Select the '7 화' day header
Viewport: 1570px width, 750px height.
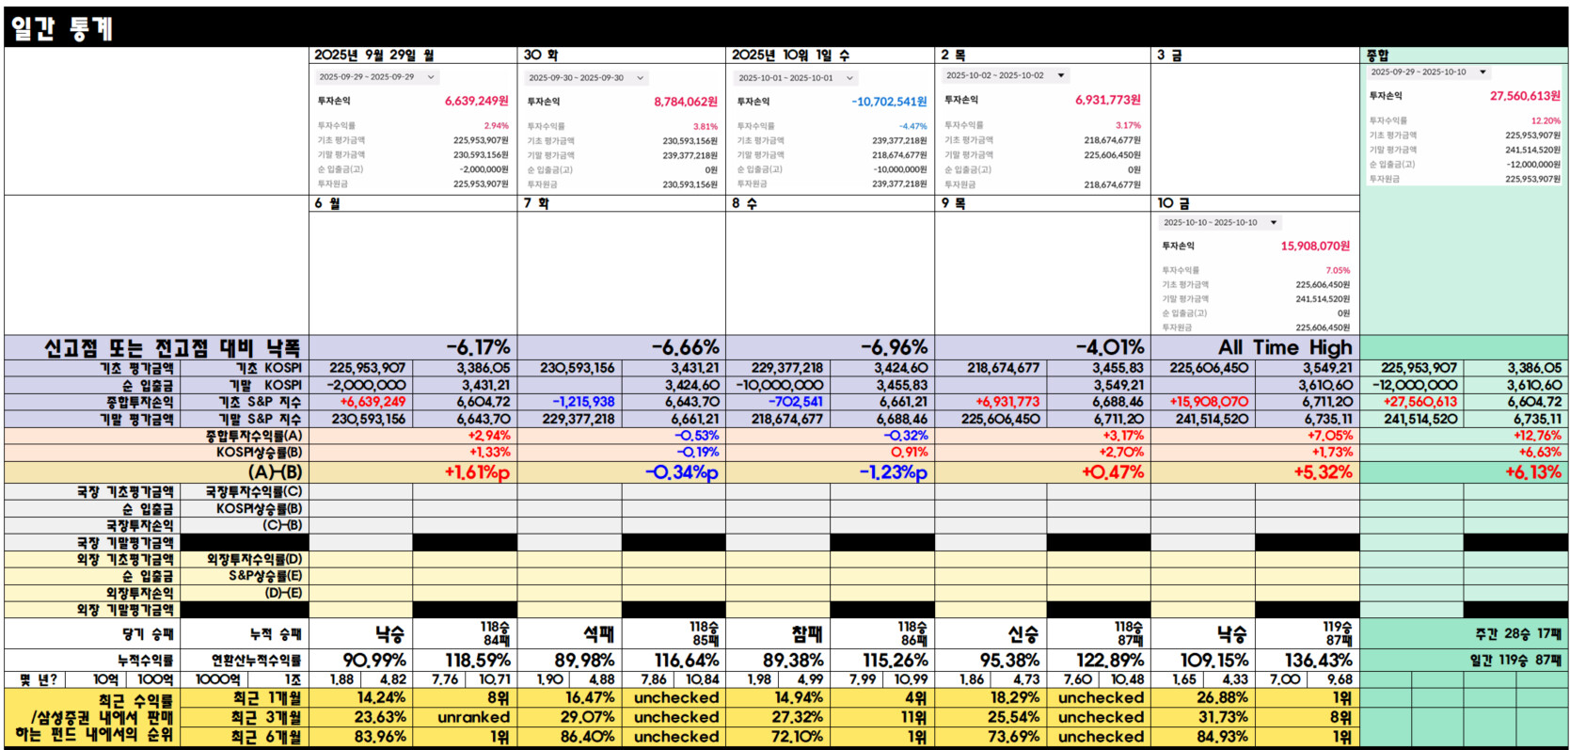point(536,203)
